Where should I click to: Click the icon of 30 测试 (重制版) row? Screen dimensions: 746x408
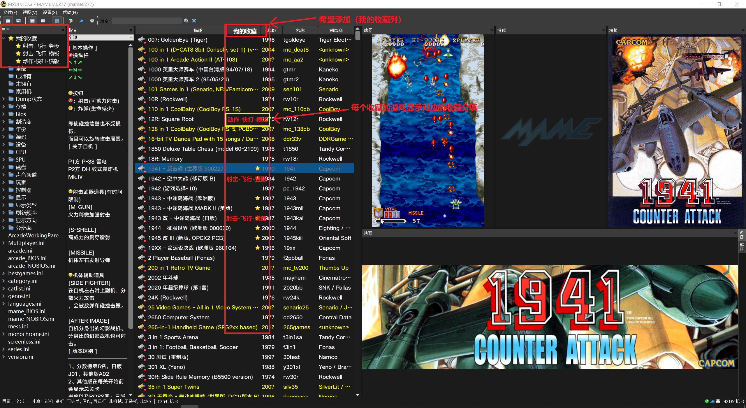coord(141,357)
